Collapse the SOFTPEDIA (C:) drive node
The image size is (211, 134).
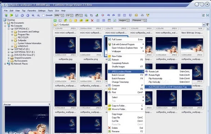pos(9,29)
